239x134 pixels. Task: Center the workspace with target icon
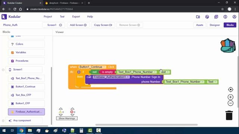coord(230,89)
